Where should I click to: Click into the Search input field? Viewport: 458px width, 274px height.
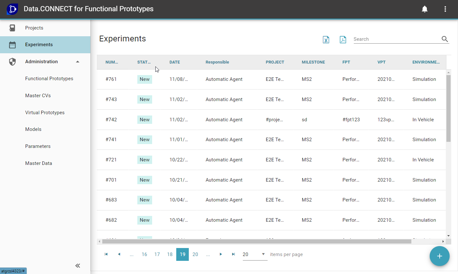point(396,39)
